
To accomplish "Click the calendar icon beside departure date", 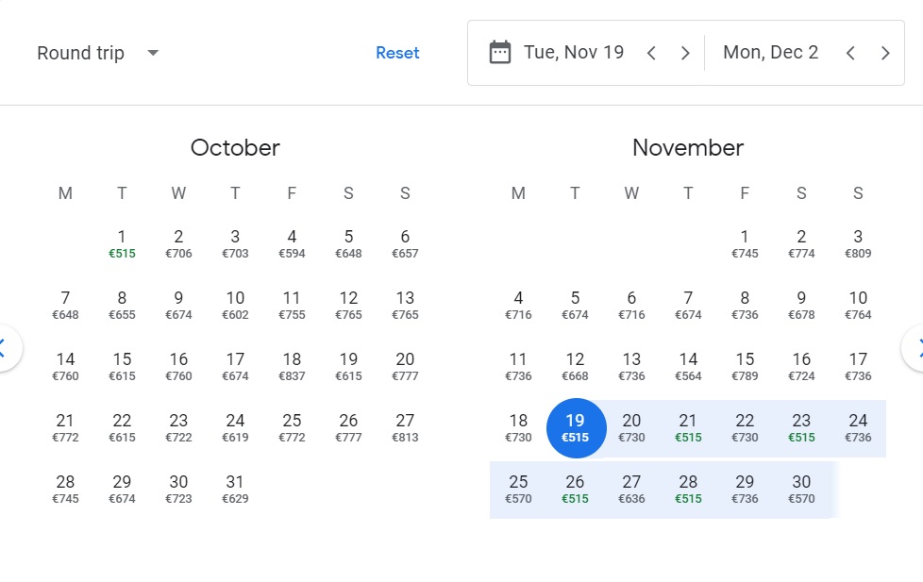I will 500,52.
